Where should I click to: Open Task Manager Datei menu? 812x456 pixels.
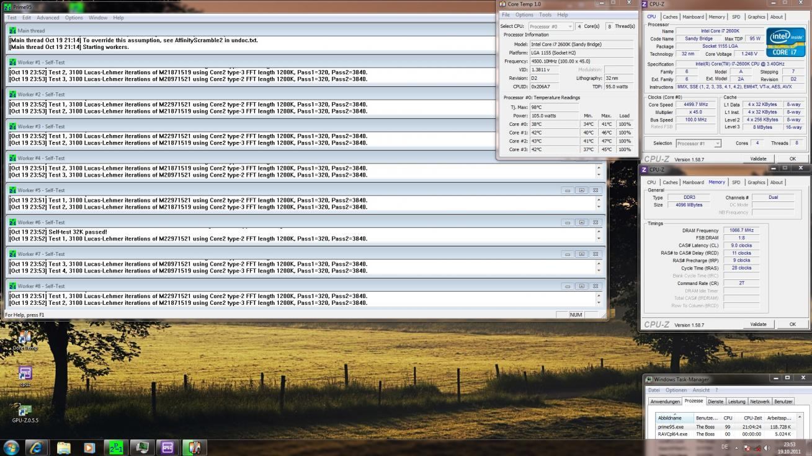coord(654,390)
